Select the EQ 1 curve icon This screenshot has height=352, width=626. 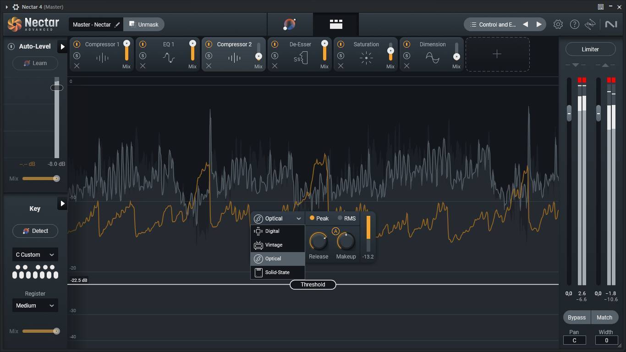(169, 58)
